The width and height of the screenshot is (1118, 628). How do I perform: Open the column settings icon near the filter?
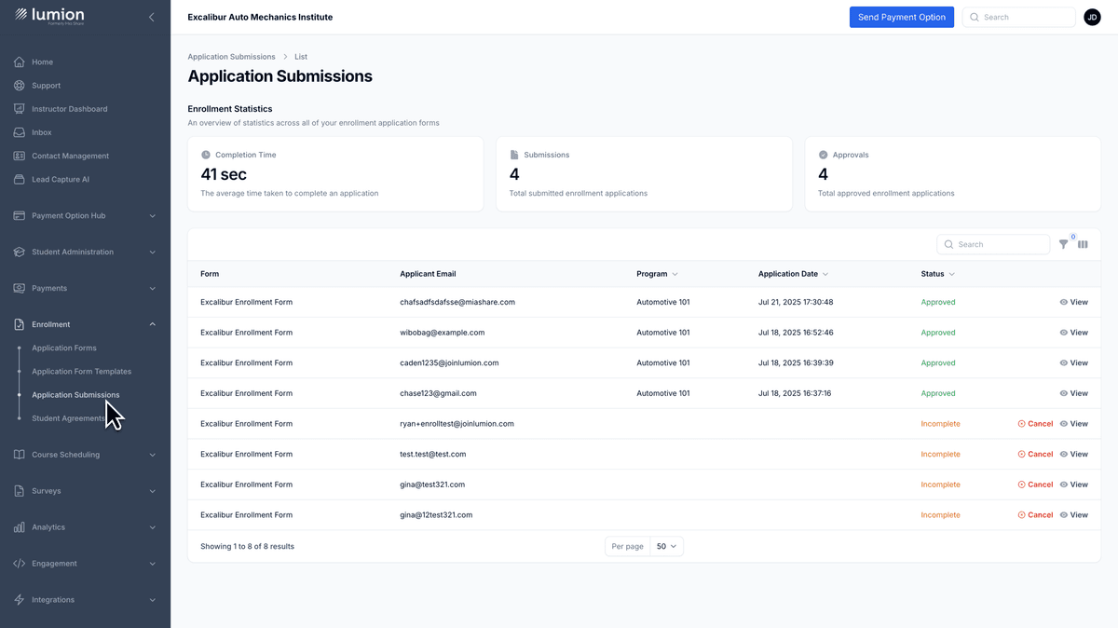pyautogui.click(x=1083, y=244)
